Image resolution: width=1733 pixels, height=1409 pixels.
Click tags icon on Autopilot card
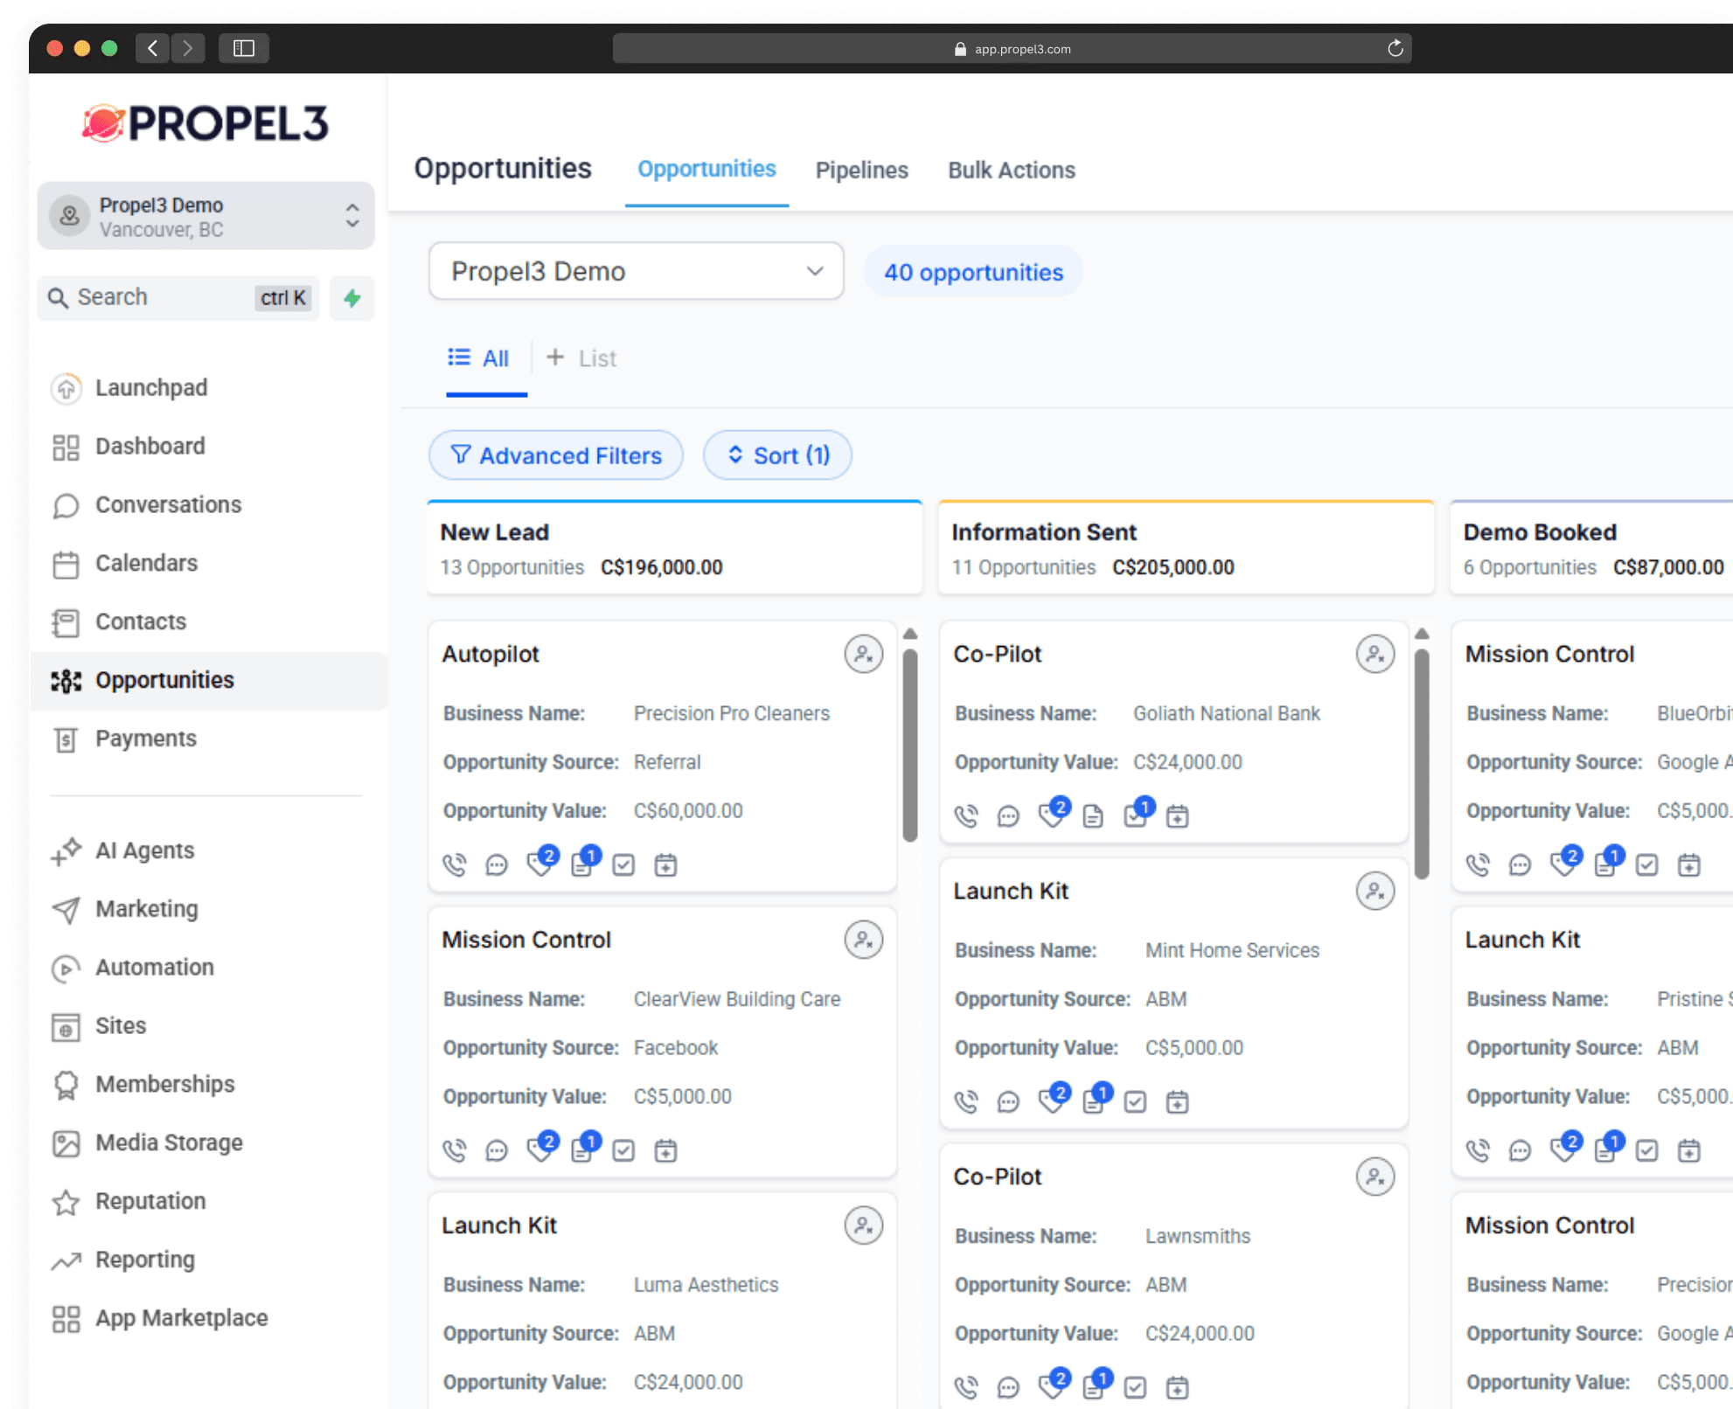click(541, 862)
